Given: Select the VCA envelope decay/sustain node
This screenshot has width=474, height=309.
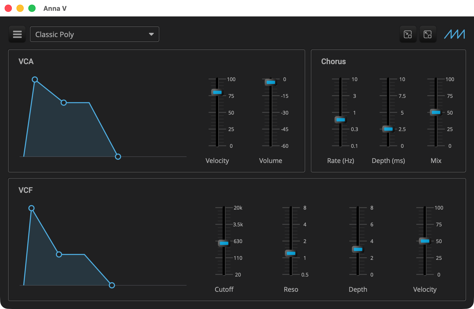Looking at the screenshot, I should point(64,103).
